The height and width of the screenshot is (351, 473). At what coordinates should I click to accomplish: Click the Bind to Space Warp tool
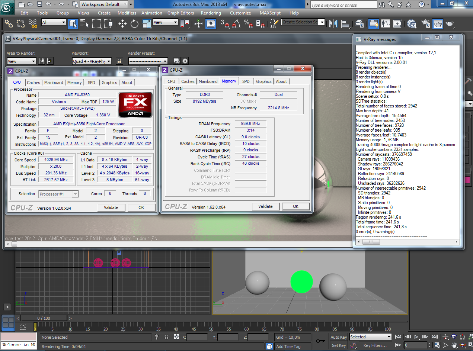(33, 23)
